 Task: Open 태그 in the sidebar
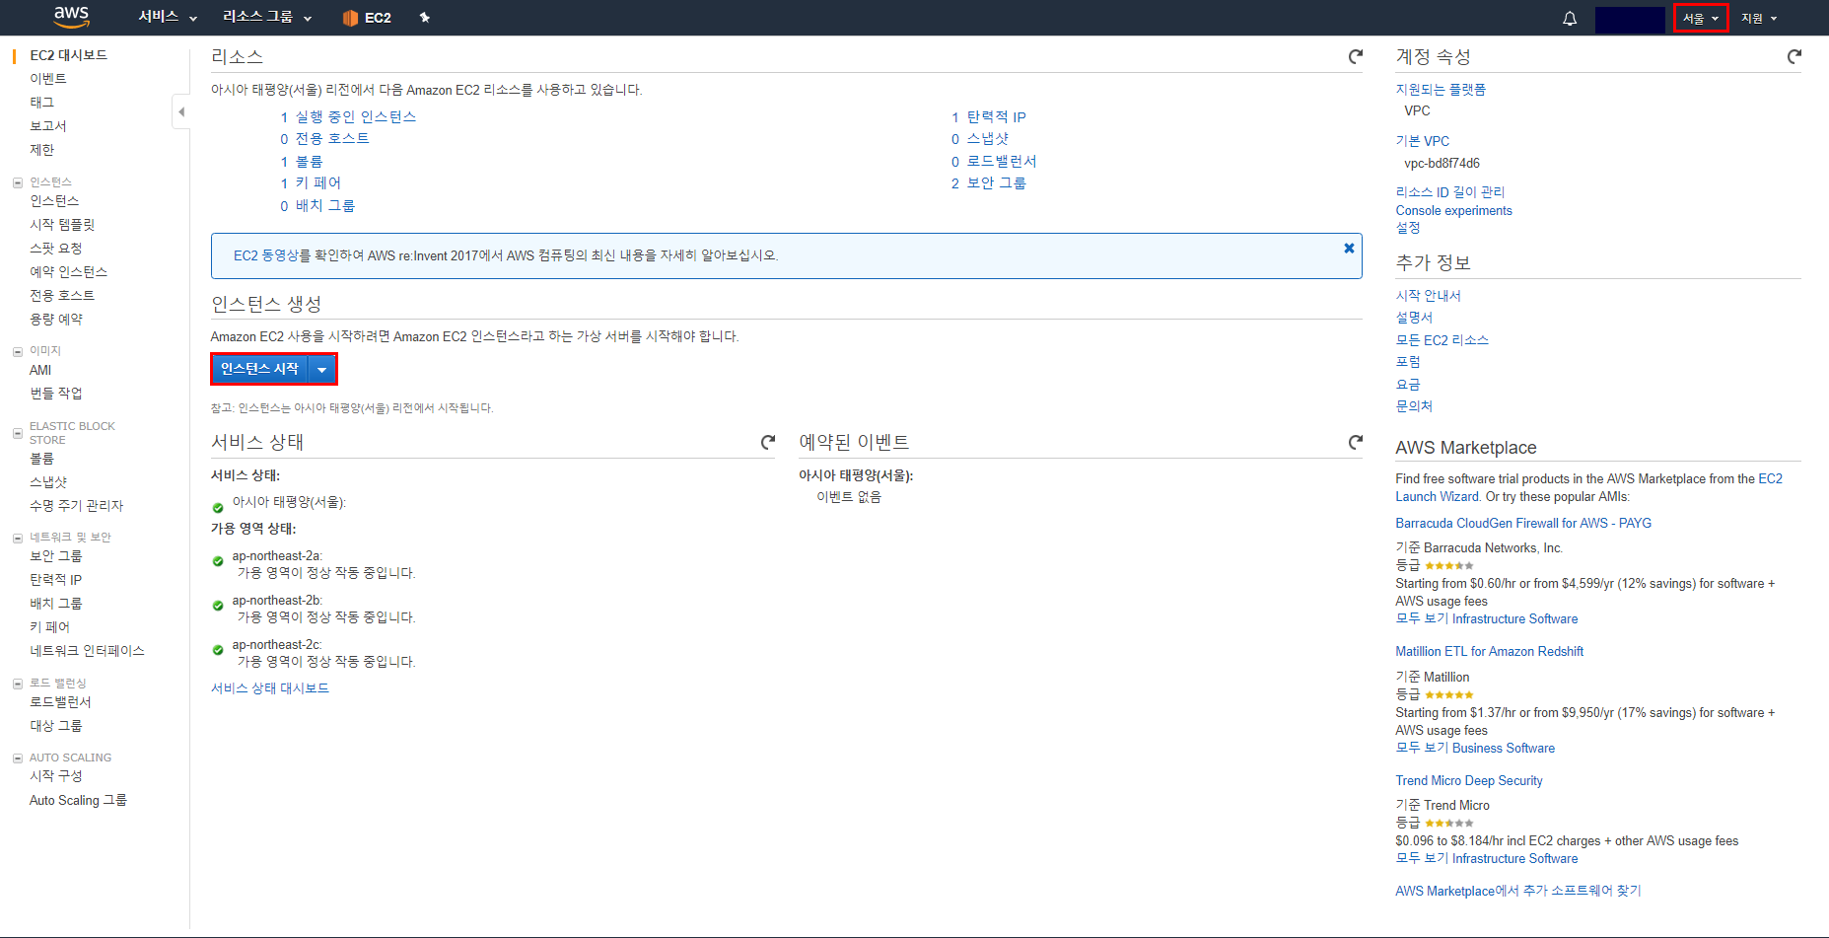41,103
